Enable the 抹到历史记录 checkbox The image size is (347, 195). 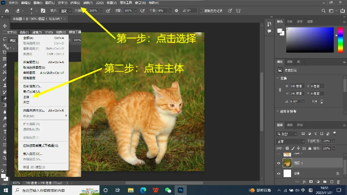pos(201,11)
